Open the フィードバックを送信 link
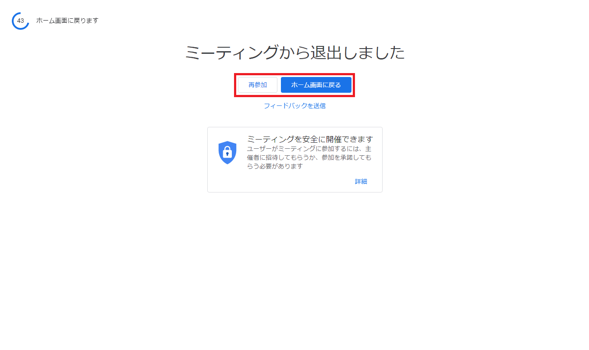This screenshot has height=350, width=589. 294,106
